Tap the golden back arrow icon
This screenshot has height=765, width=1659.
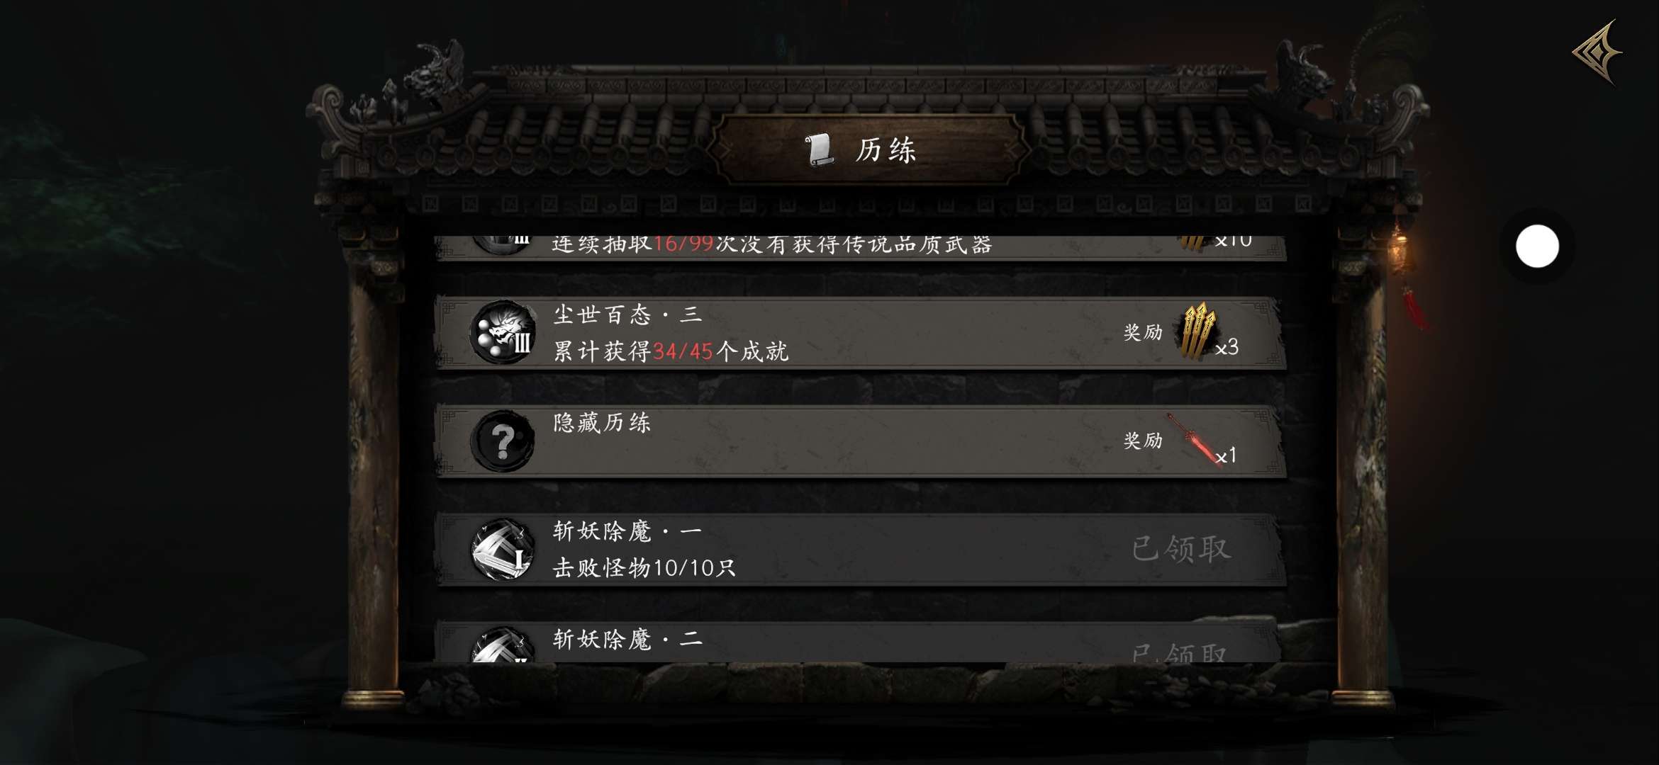coord(1597,52)
